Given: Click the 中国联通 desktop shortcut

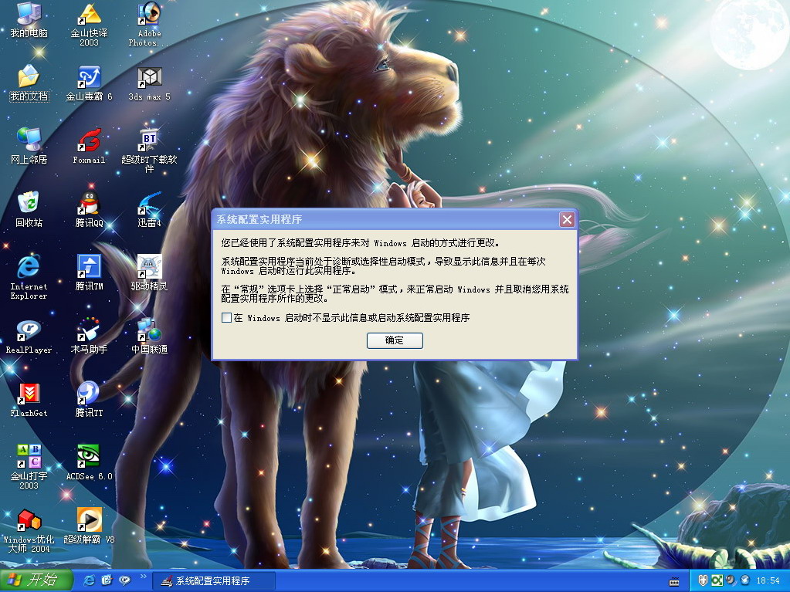Looking at the screenshot, I should (150, 336).
